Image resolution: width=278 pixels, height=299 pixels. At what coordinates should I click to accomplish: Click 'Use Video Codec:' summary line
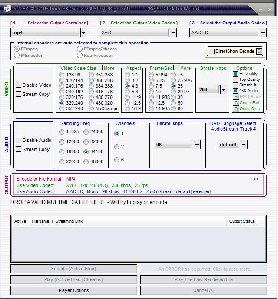pyautogui.click(x=82, y=185)
